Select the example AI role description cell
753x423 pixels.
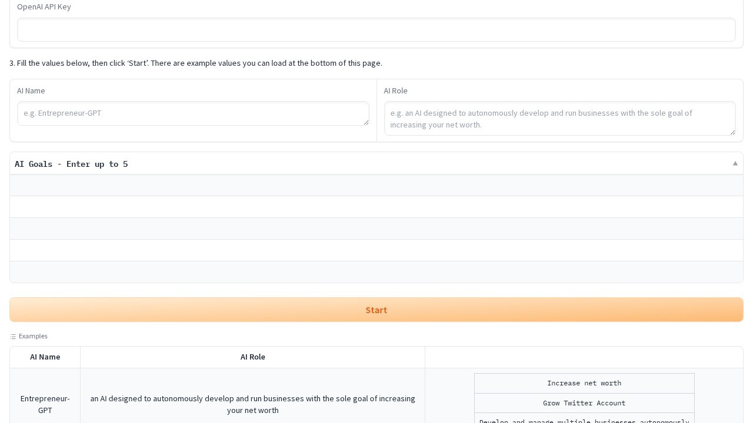click(252, 404)
